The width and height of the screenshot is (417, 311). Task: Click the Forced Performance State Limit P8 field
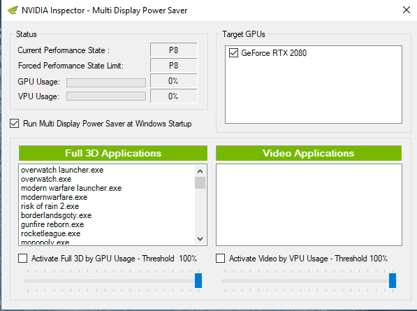(x=174, y=66)
